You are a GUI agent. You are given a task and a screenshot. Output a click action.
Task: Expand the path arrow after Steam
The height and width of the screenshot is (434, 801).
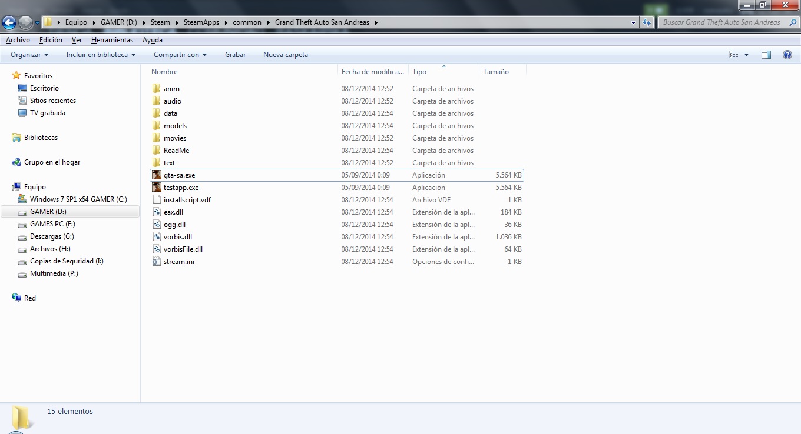coord(177,22)
